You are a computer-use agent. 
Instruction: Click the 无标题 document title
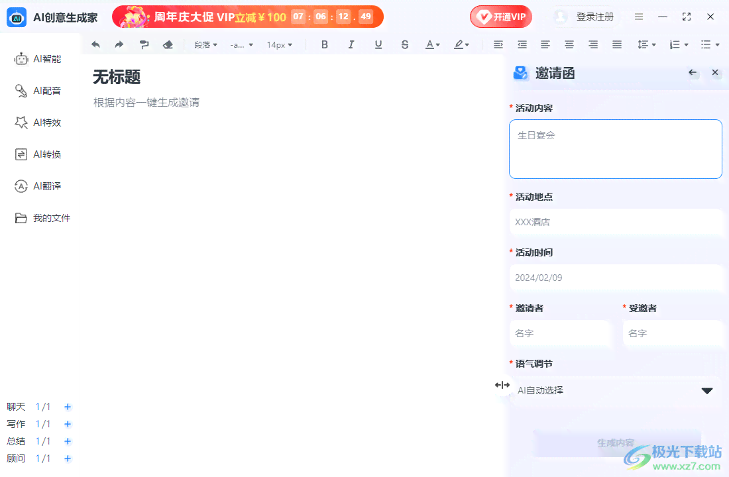117,77
